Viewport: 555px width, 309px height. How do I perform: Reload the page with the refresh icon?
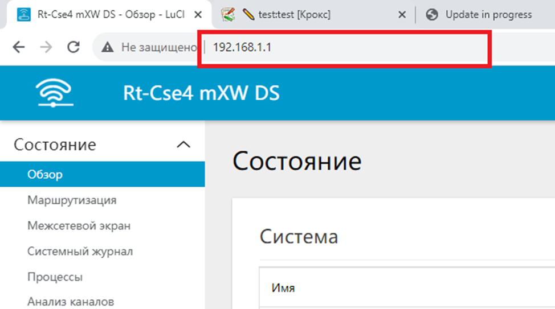point(74,47)
